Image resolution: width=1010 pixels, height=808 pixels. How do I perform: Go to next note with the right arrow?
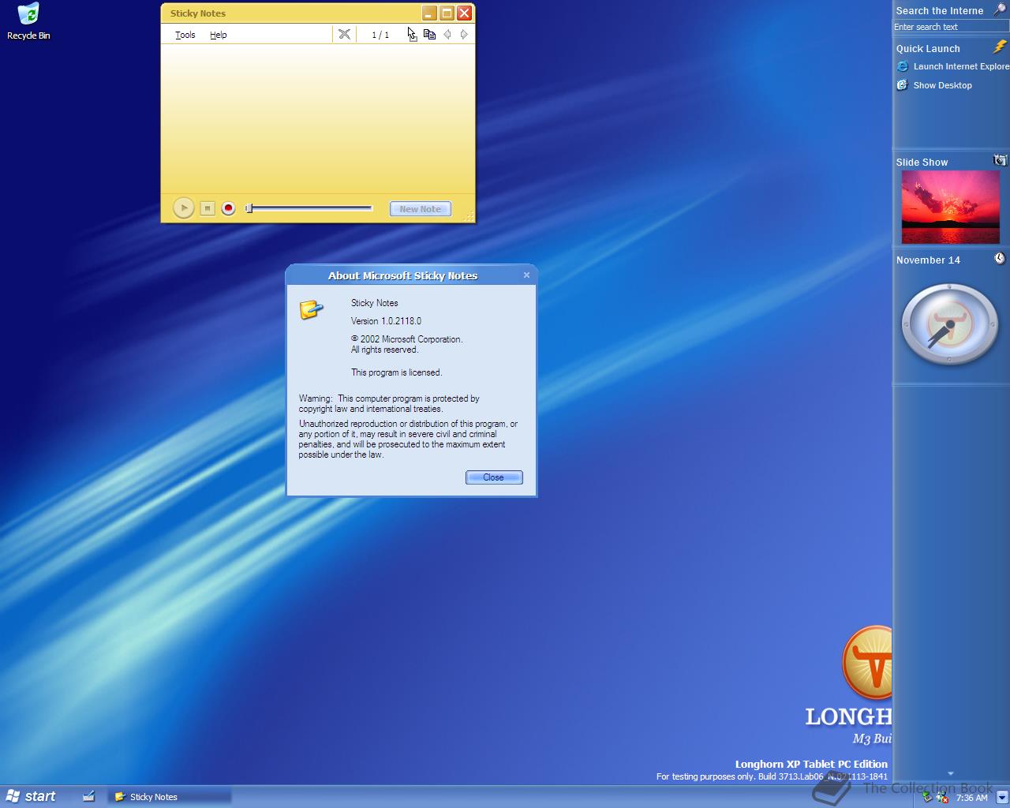click(464, 34)
